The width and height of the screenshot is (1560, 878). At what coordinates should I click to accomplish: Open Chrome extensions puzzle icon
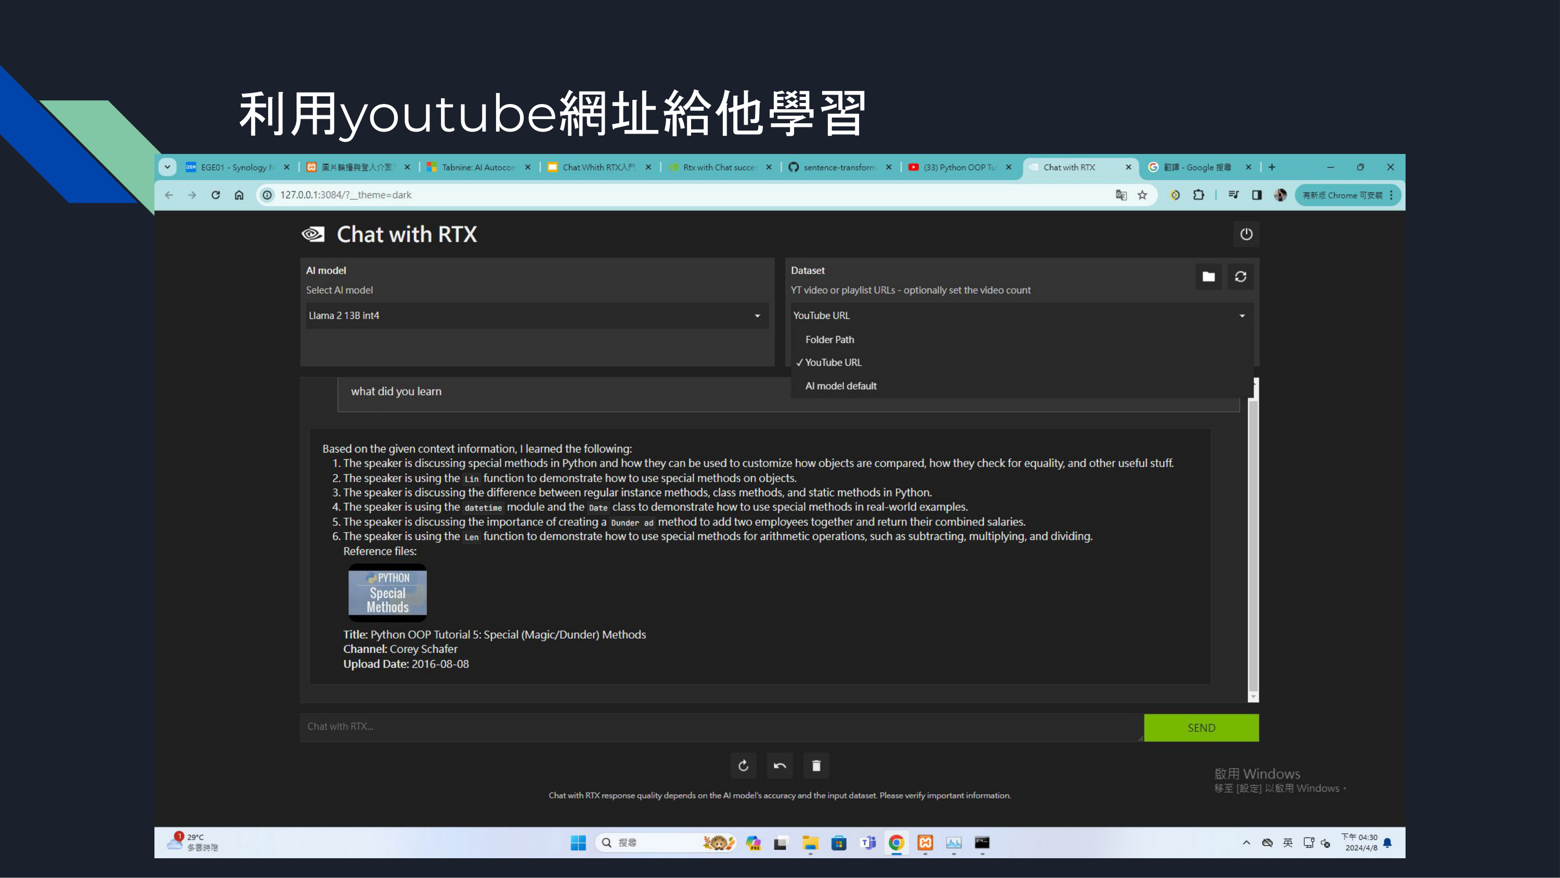(1198, 195)
